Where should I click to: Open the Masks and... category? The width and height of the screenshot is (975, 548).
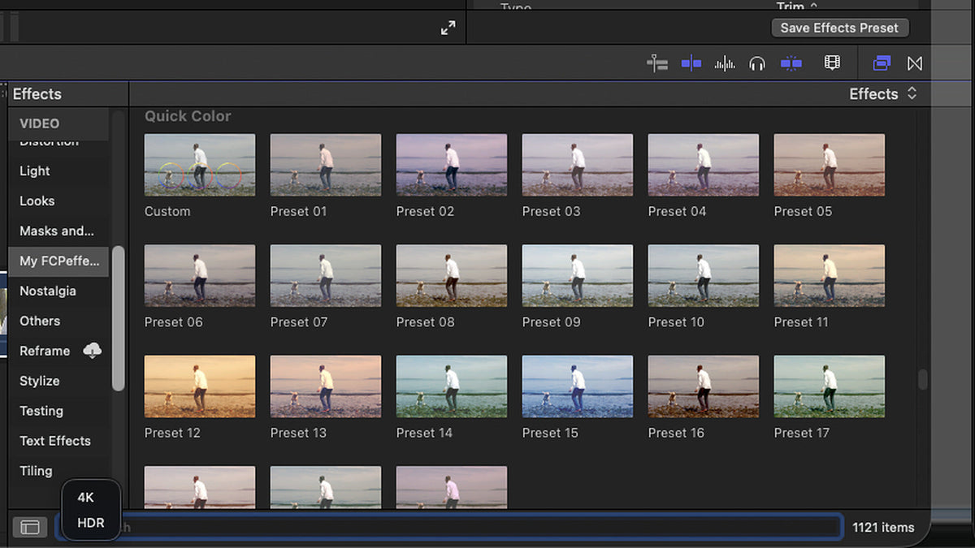click(x=57, y=231)
